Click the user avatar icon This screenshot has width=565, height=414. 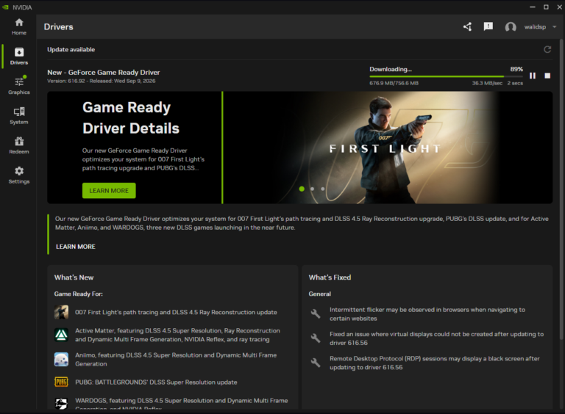pyautogui.click(x=511, y=27)
